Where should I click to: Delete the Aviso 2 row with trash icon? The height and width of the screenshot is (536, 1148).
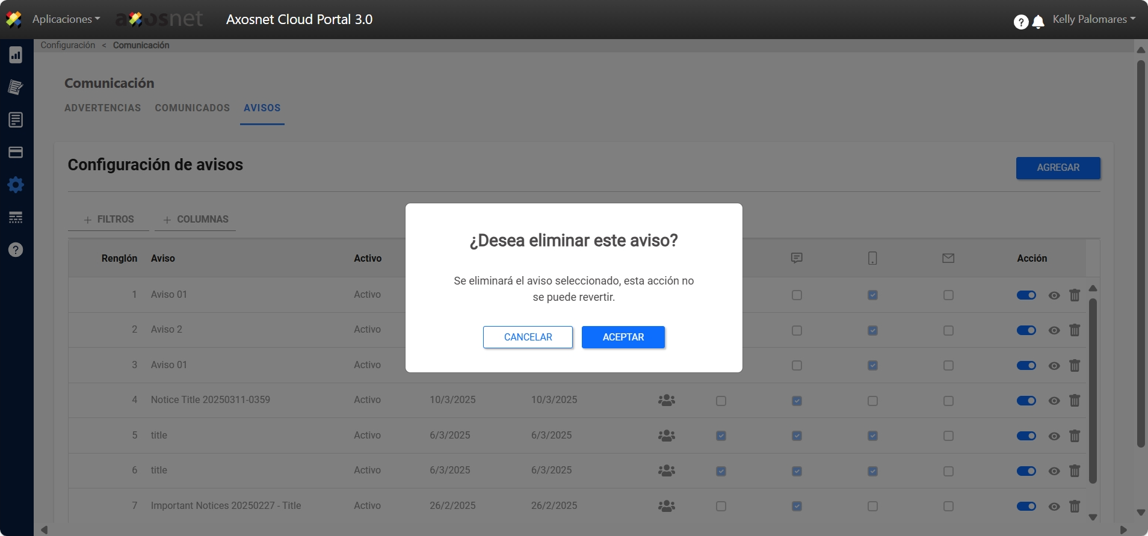[1074, 330]
